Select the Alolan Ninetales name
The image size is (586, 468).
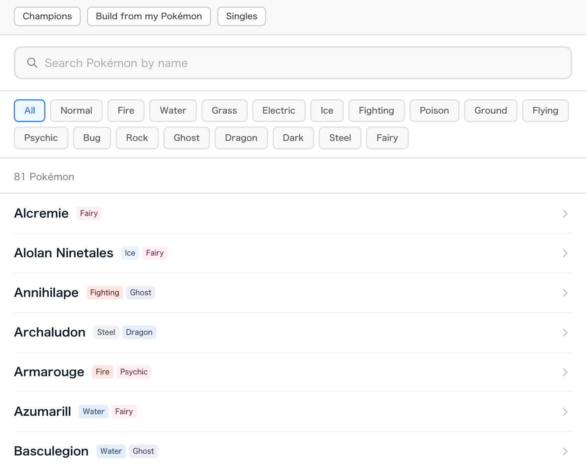pyautogui.click(x=64, y=253)
